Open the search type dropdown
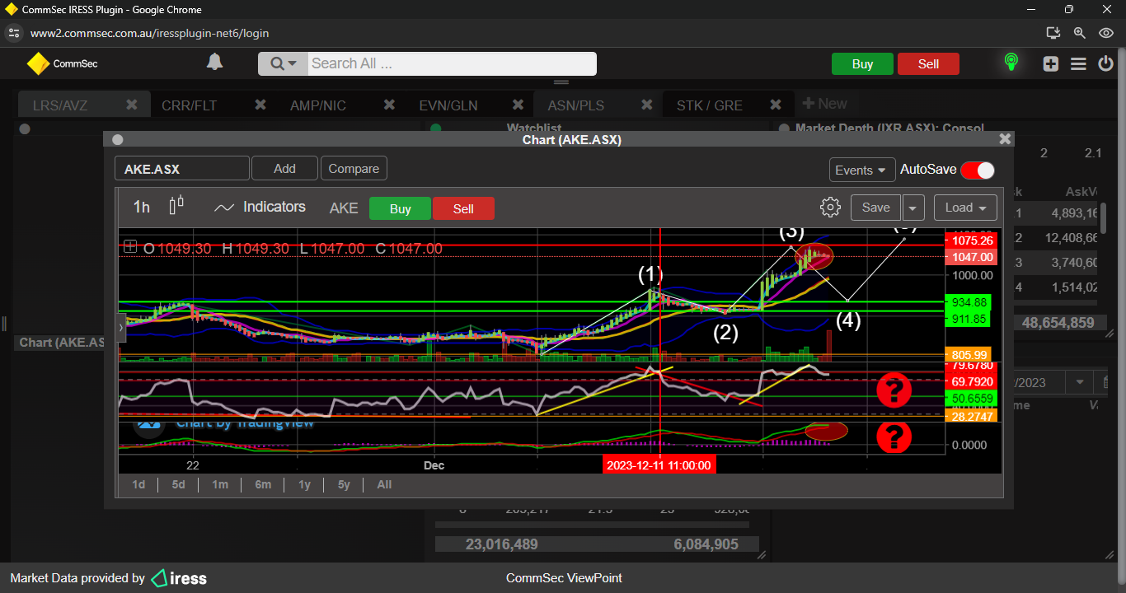The width and height of the screenshot is (1126, 593). (283, 63)
